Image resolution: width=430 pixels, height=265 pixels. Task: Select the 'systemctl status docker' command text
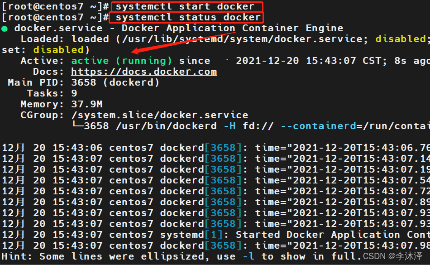point(188,17)
